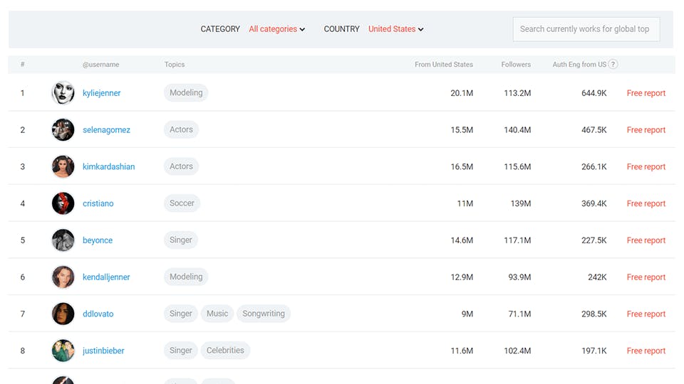This screenshot has height=384, width=684.
Task: Open the justinbieber username link
Action: click(103, 351)
